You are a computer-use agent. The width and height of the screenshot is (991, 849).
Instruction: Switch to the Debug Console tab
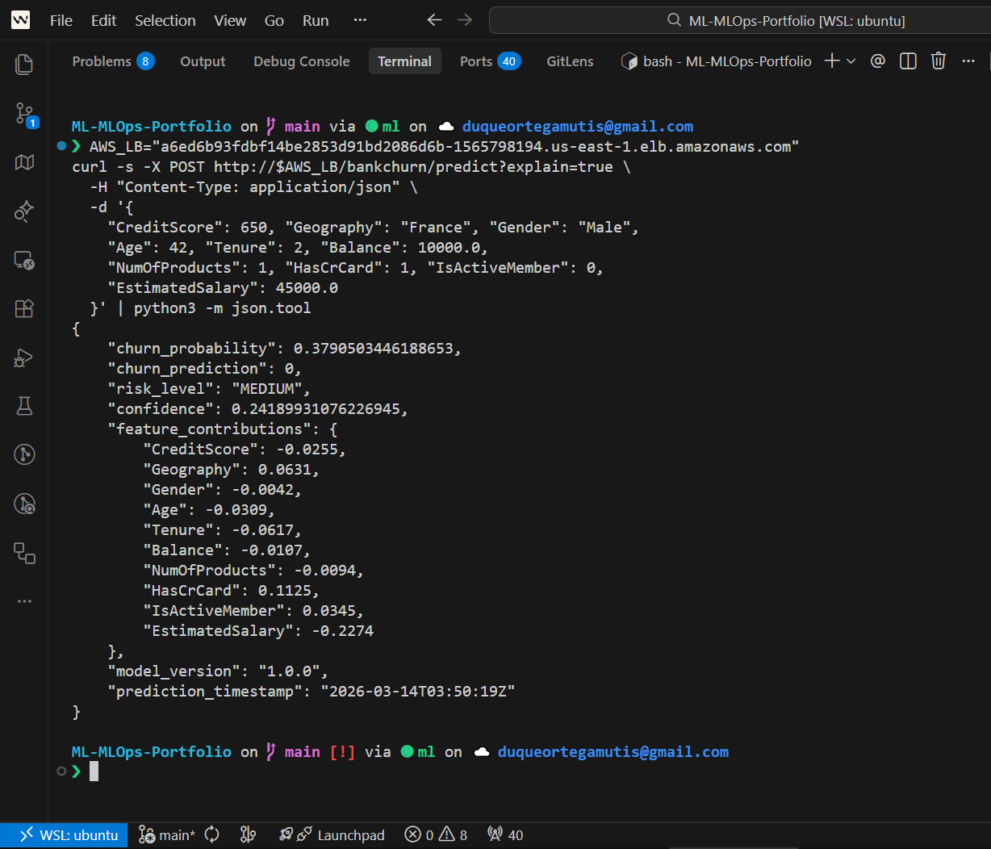tap(301, 61)
